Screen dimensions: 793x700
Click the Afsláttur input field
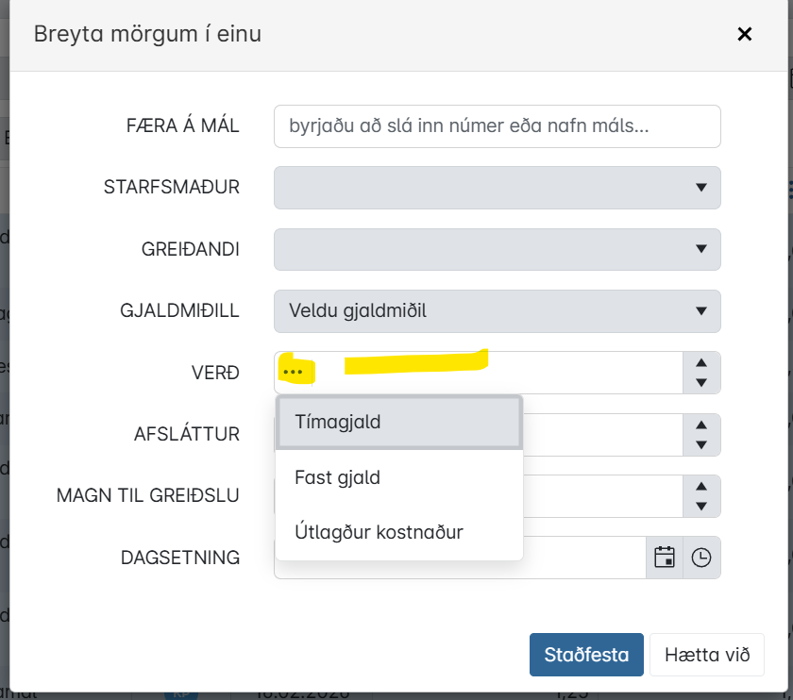coord(603,435)
